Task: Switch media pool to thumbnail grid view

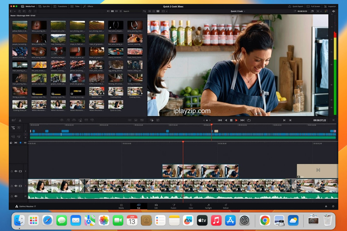Action: pos(112,11)
